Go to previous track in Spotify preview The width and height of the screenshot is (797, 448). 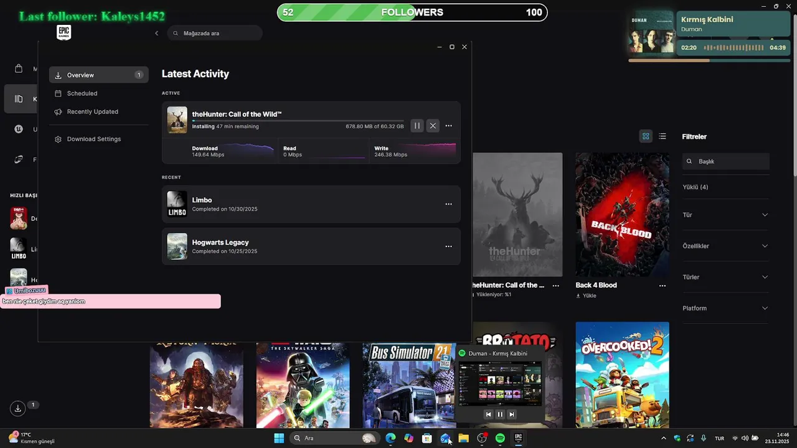click(x=488, y=414)
